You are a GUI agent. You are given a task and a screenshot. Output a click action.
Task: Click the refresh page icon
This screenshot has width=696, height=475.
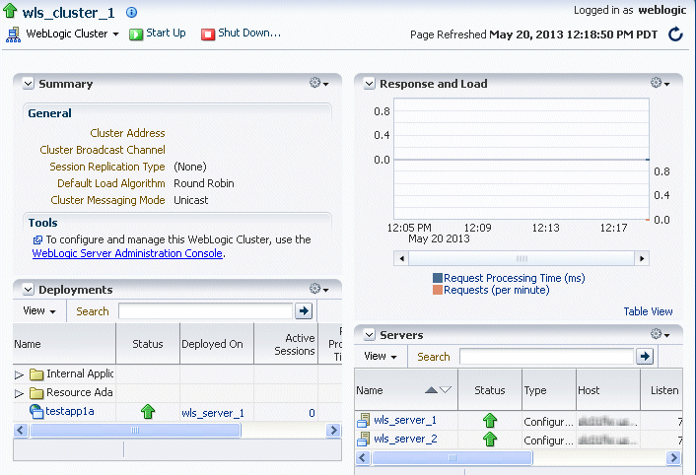click(x=675, y=34)
